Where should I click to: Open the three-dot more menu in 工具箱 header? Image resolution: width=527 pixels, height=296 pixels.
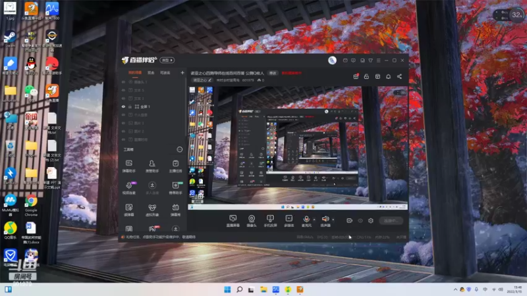(x=180, y=149)
